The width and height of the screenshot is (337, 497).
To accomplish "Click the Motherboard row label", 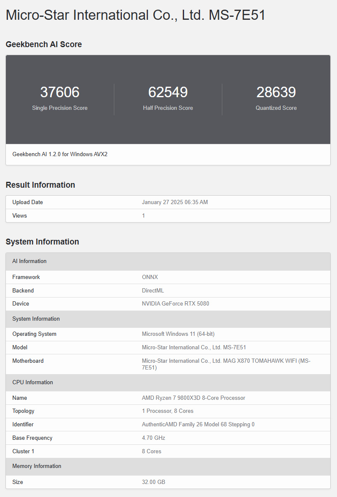I will click(28, 361).
